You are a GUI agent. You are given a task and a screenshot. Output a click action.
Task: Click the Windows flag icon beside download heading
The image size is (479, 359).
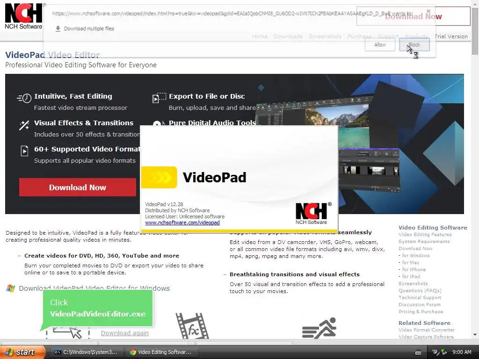pos(11,288)
